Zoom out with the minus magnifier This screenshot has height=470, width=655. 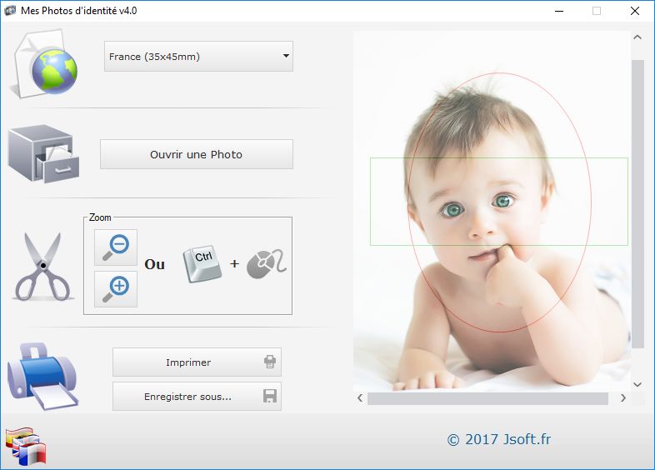pos(116,247)
